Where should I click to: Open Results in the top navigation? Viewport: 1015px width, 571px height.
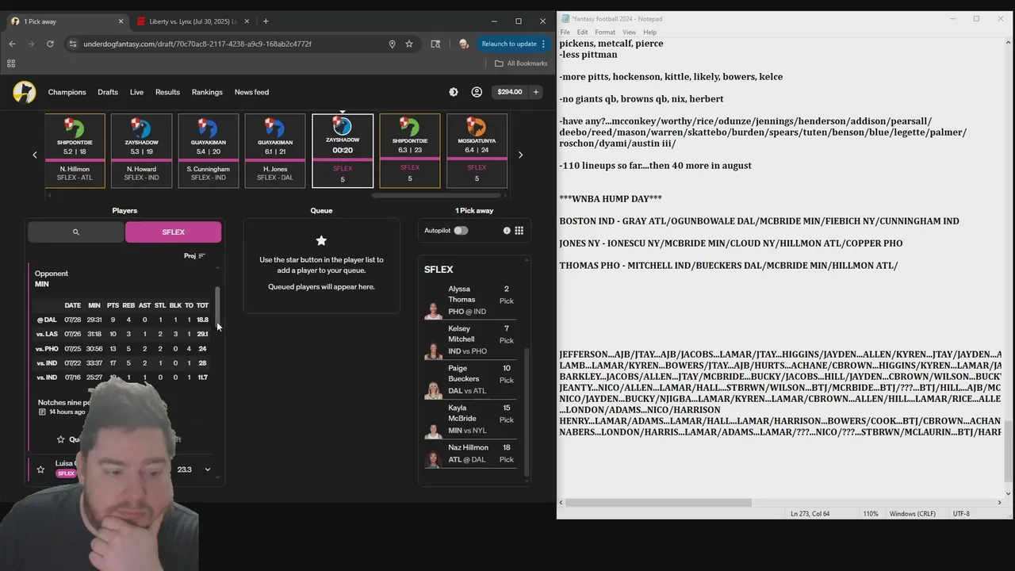(x=167, y=92)
